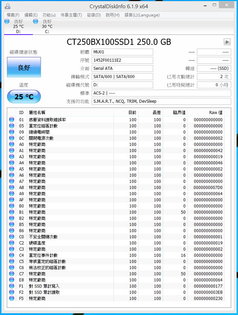The width and height of the screenshot is (238, 315).
Task: Select the C: disk tab at 30 °C
Action: click(47, 26)
